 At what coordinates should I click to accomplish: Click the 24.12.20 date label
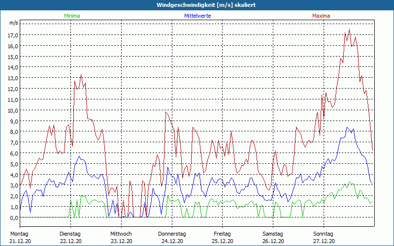[x=172, y=241]
